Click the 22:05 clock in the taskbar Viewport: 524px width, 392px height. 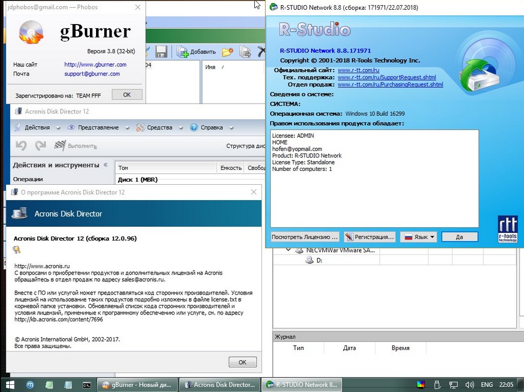tap(507, 385)
